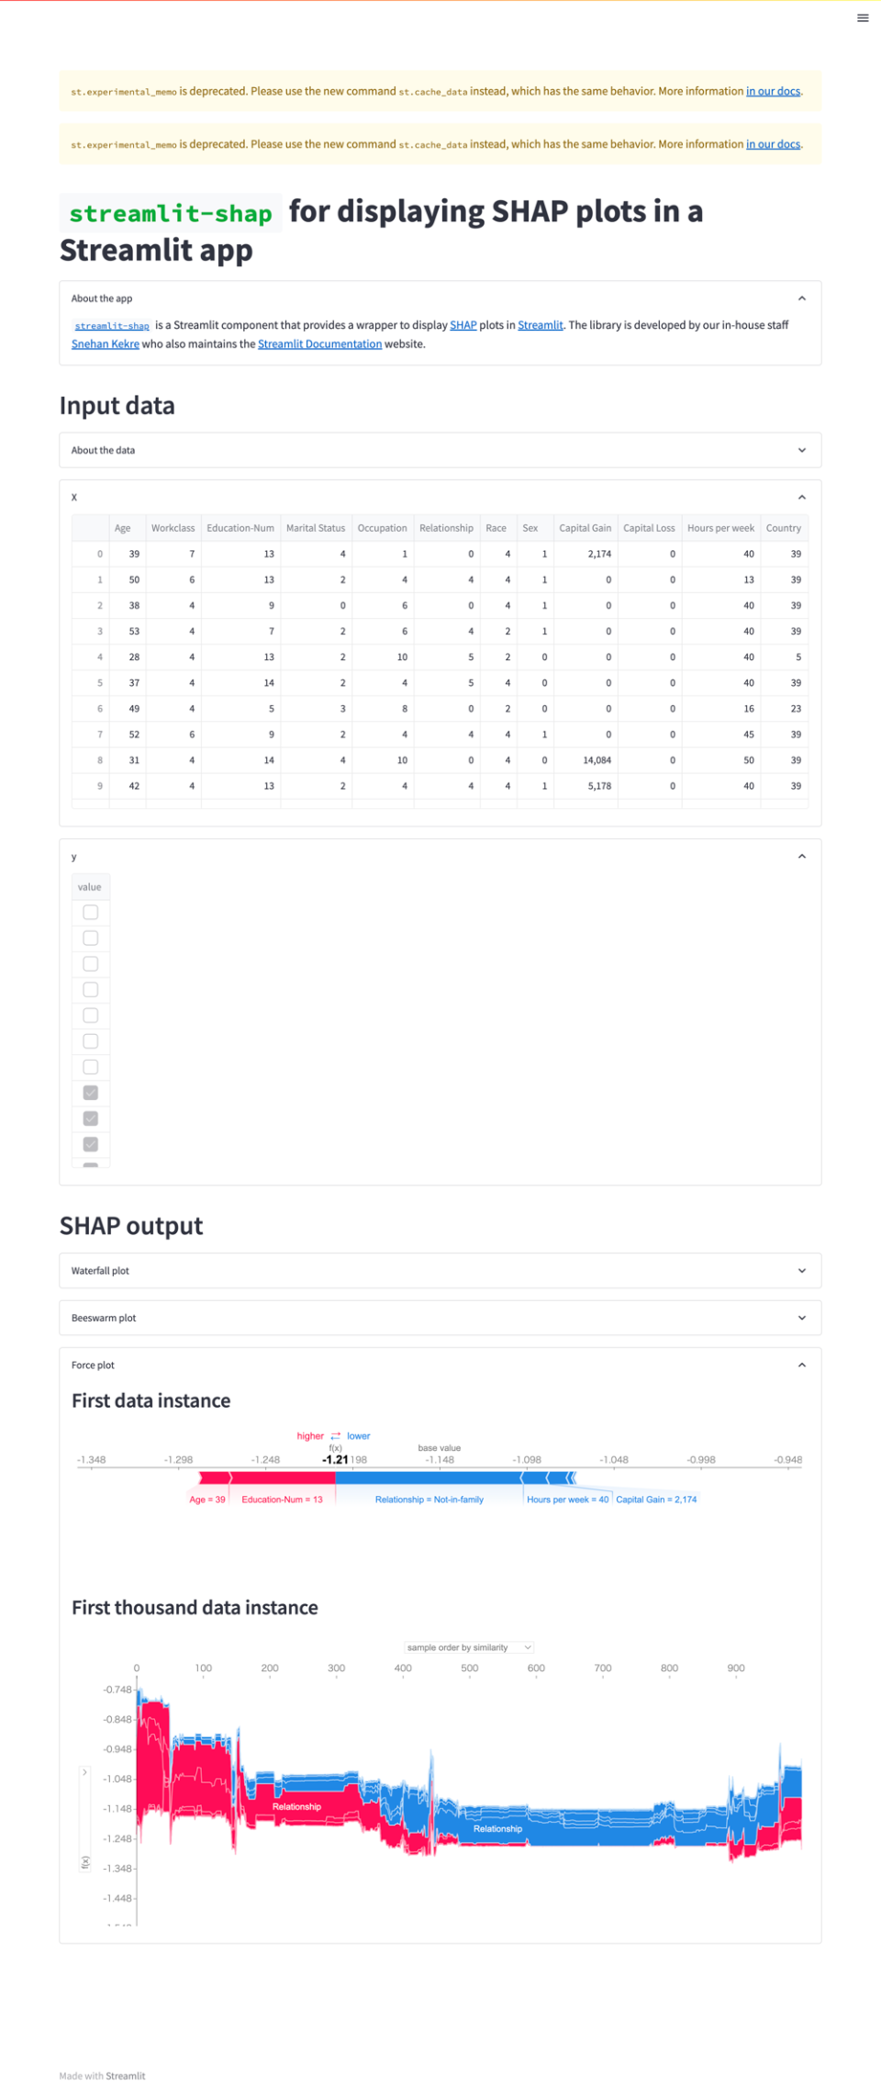Click the higher/lower swap arrows icon
The image size is (881, 2090).
pyautogui.click(x=336, y=1436)
